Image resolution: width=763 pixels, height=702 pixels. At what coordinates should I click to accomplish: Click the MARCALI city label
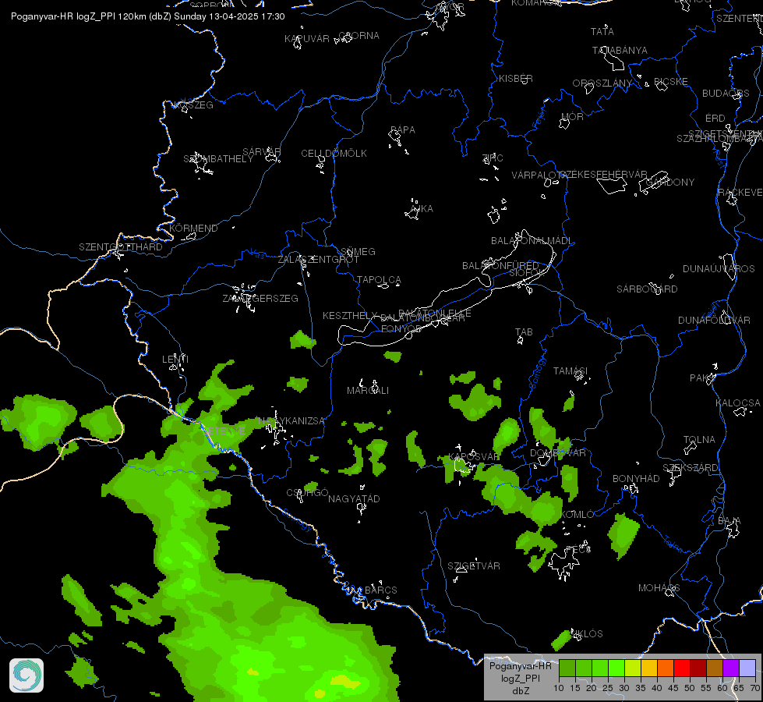(368, 391)
